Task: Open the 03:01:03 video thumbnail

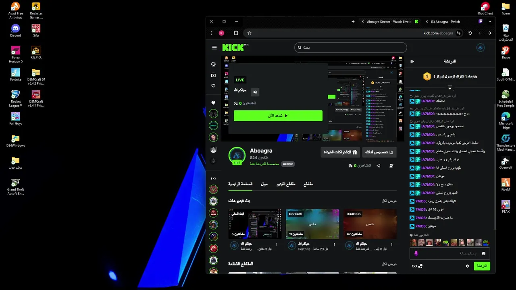Action: (x=370, y=224)
